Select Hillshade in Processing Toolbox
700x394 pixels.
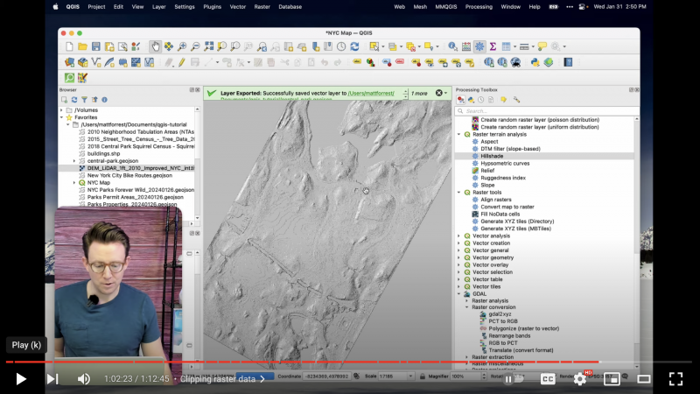pos(493,156)
